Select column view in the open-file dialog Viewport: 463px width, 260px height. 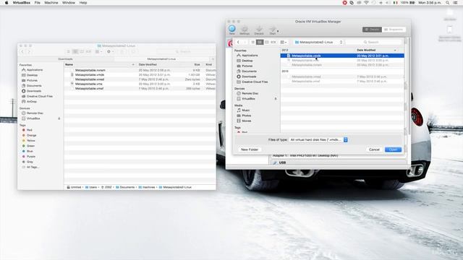[x=267, y=42]
